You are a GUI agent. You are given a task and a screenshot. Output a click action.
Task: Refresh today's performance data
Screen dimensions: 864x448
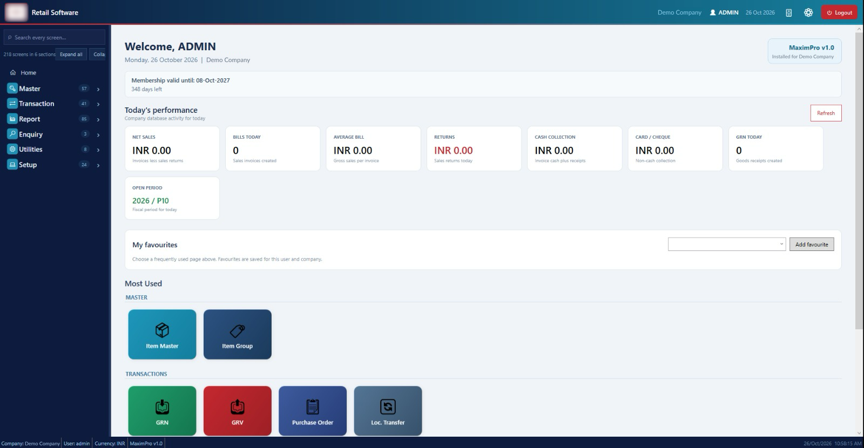(x=826, y=113)
